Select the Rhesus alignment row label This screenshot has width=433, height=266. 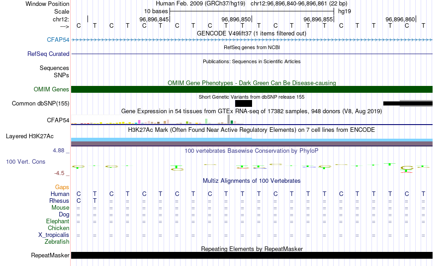click(59, 201)
